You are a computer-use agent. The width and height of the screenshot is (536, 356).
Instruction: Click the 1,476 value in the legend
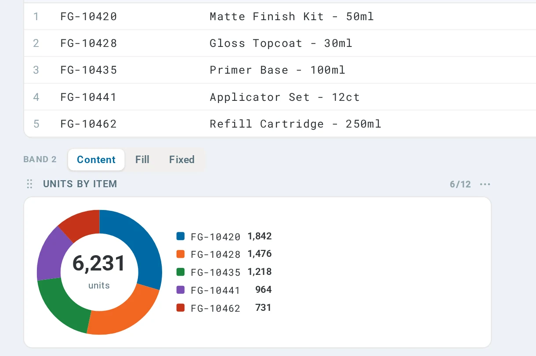pyautogui.click(x=260, y=254)
